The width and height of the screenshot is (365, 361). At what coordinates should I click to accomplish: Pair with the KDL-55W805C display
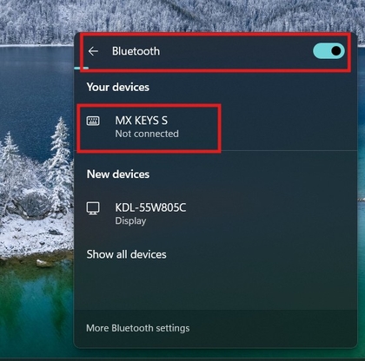pos(216,214)
